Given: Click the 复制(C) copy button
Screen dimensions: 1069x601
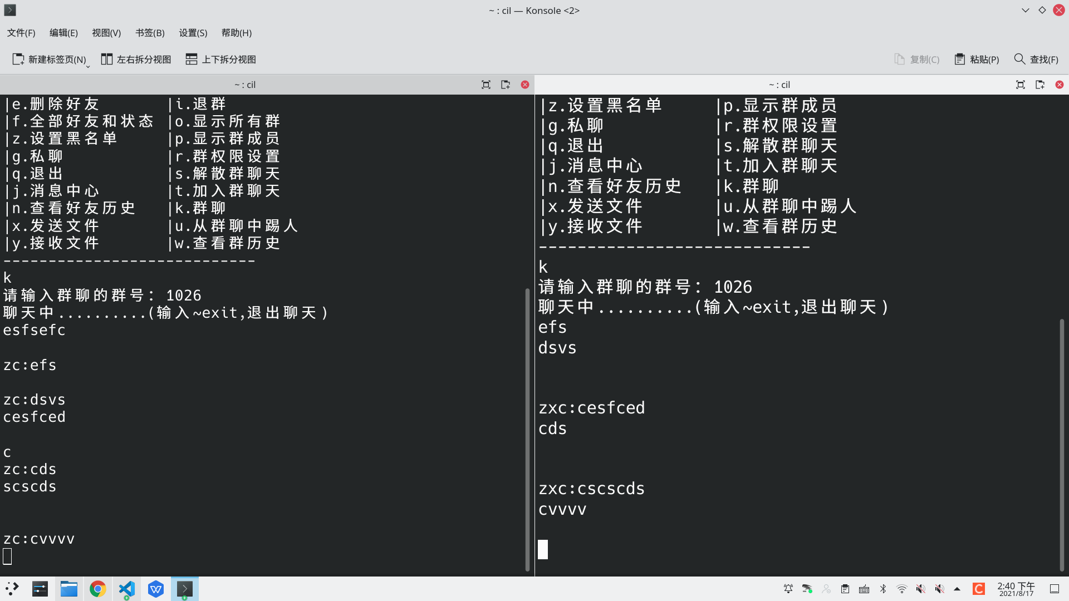Looking at the screenshot, I should point(917,59).
